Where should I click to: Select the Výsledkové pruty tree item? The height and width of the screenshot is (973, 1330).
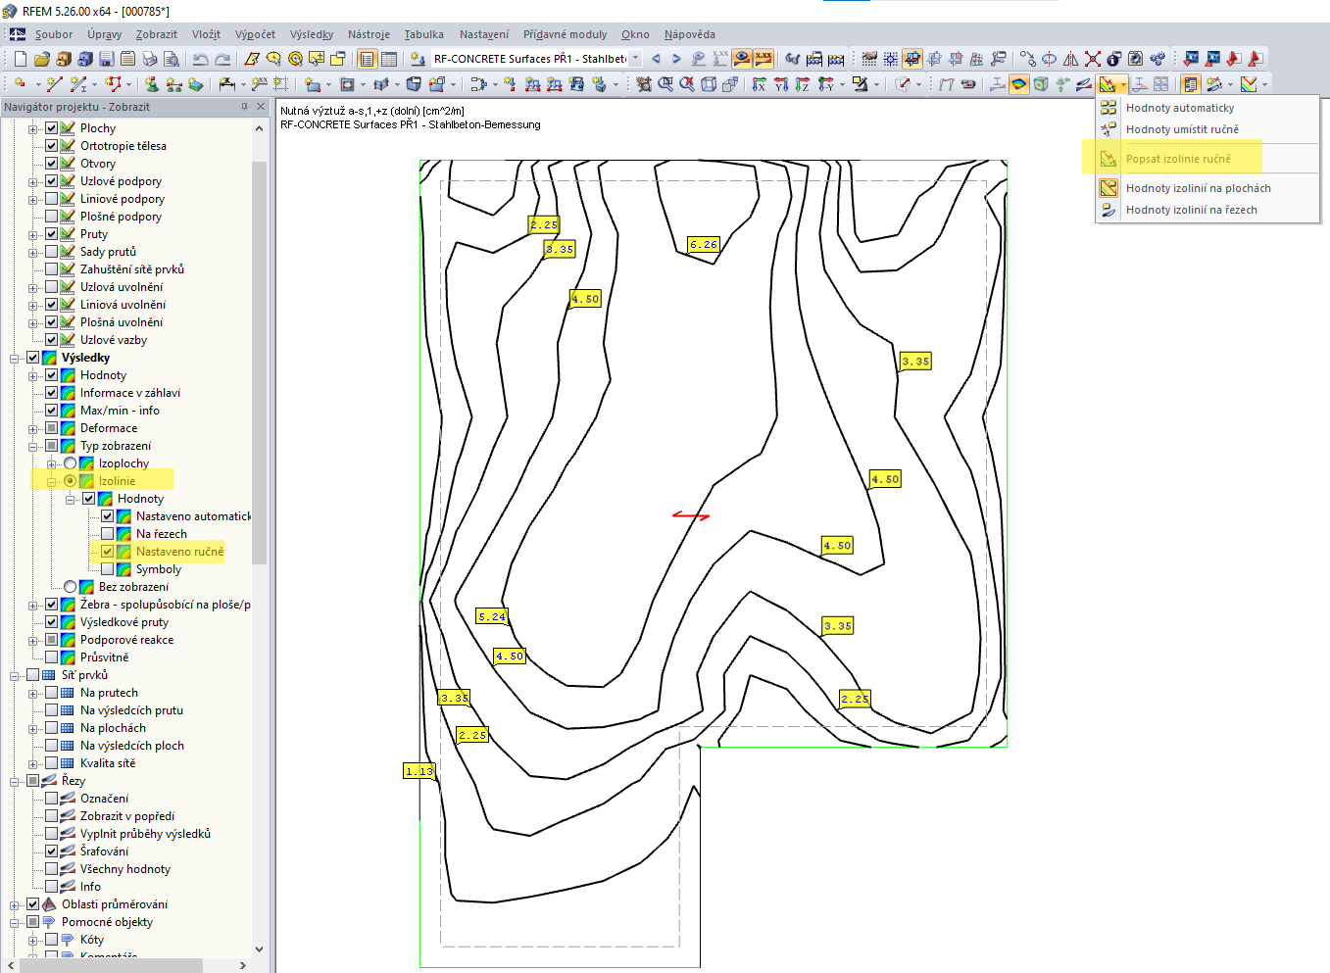124,622
